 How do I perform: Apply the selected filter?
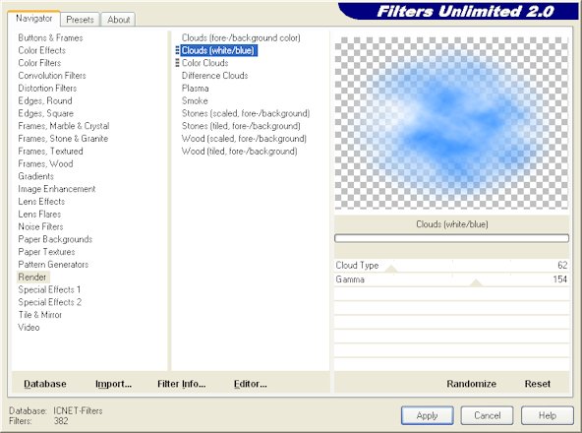(428, 415)
